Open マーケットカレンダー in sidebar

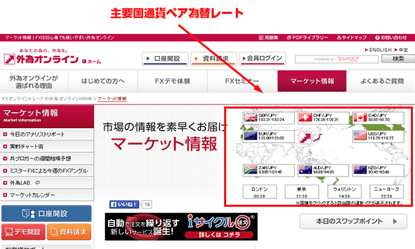point(47,195)
